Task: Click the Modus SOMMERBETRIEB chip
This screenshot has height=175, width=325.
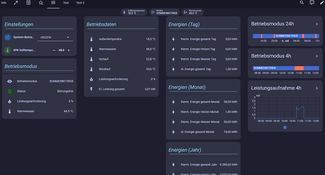Action: 164,12
